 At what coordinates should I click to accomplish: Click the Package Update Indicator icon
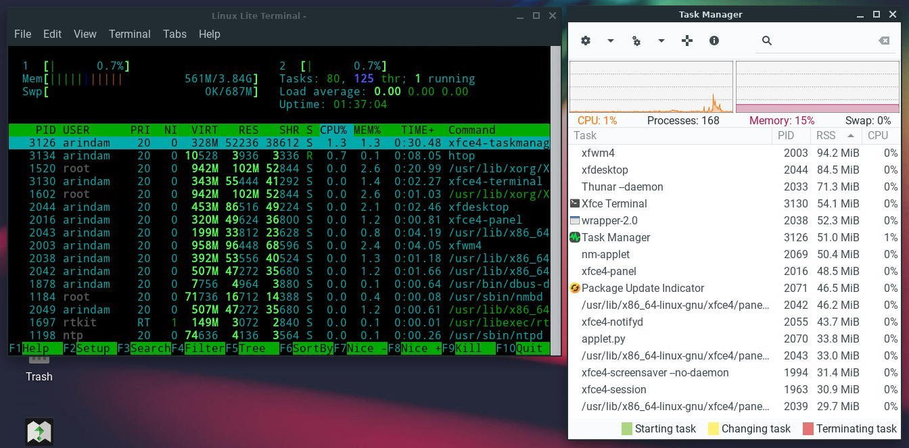pos(574,288)
